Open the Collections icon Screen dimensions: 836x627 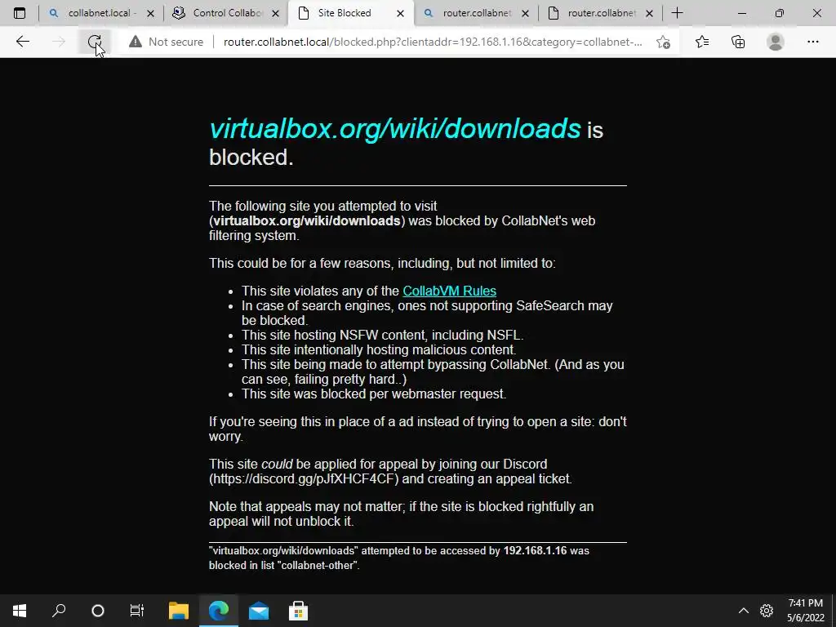tap(738, 42)
